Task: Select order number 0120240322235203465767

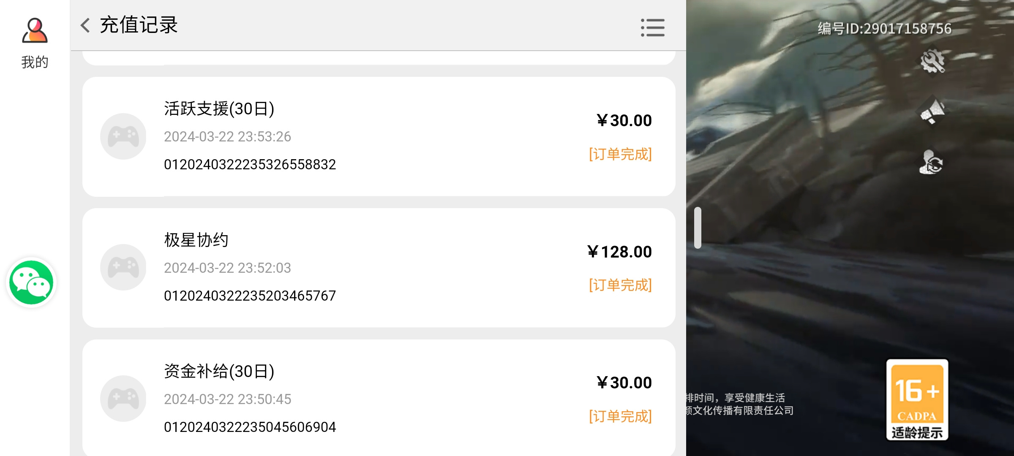Action: click(x=250, y=296)
